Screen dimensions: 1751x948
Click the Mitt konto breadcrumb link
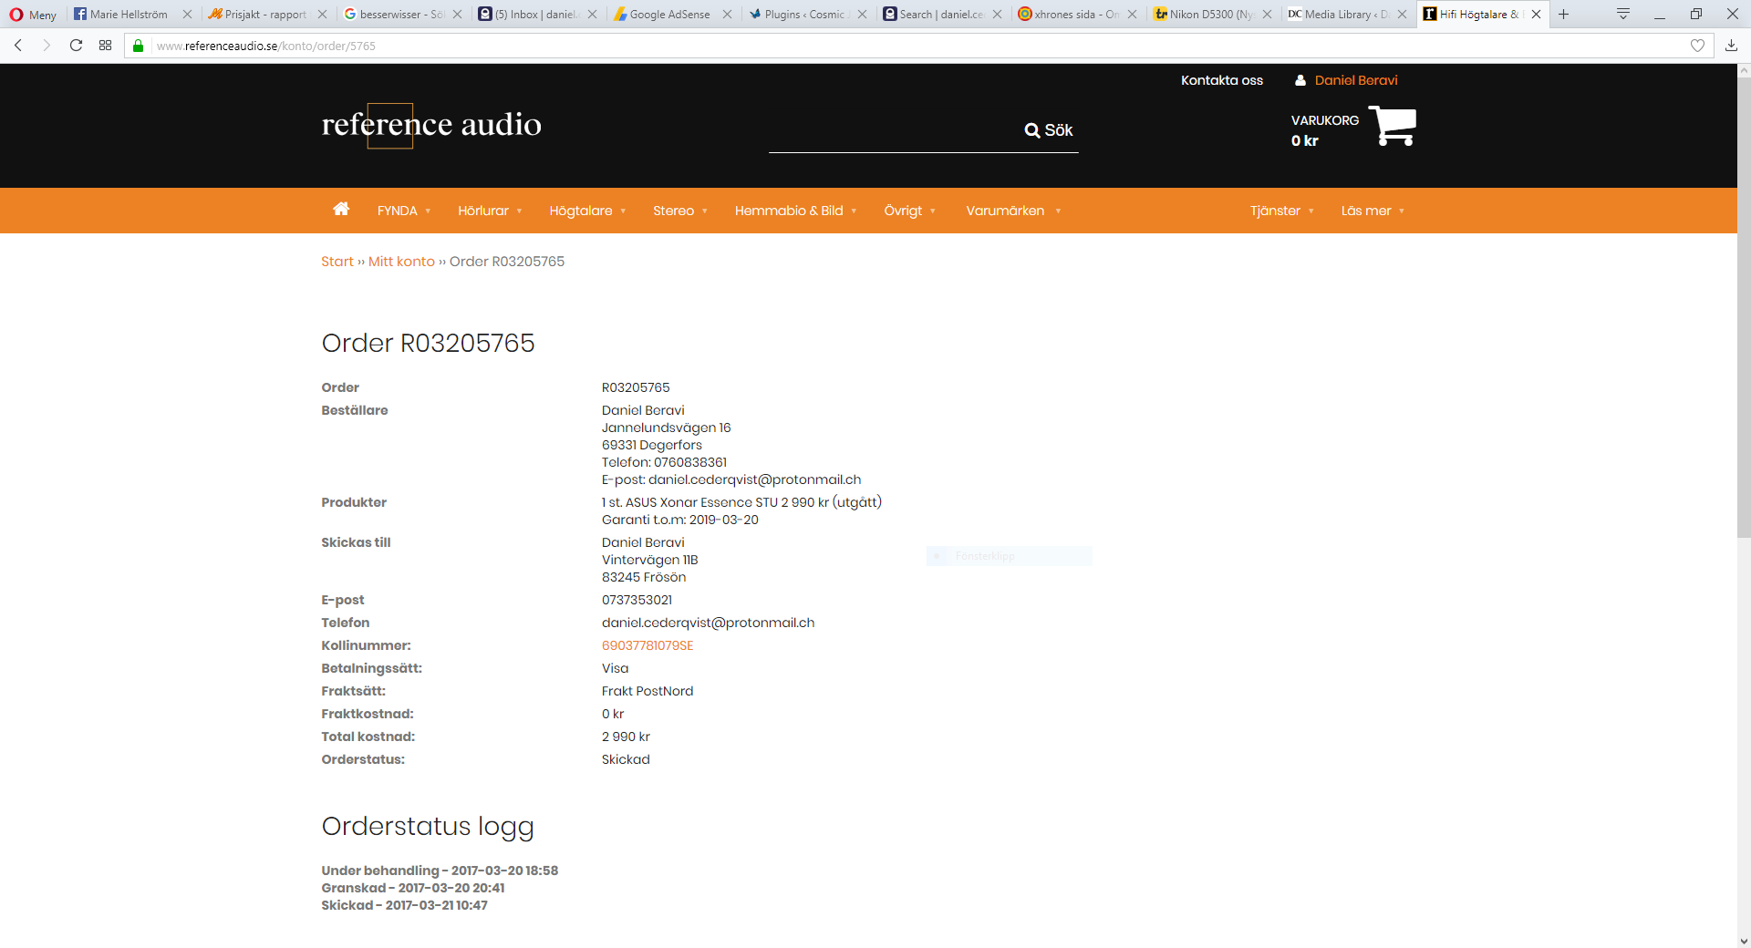(401, 262)
